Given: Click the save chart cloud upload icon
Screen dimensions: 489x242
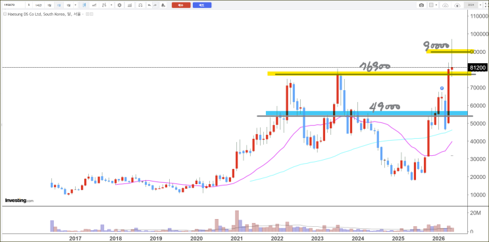Looking at the screenshot, I should coord(457,5).
